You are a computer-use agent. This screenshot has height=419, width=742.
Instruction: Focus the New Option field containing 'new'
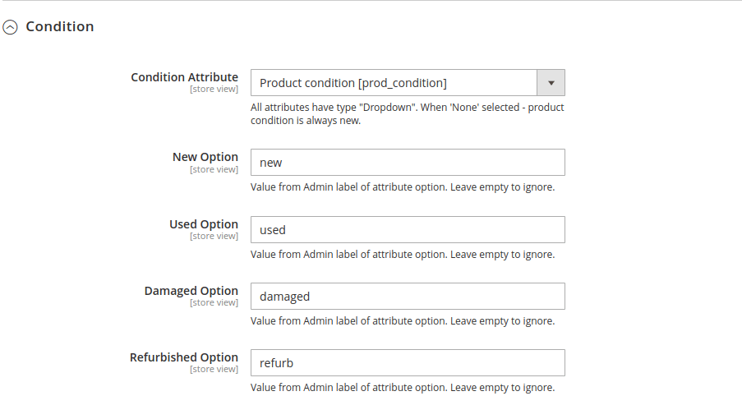pyautogui.click(x=408, y=162)
